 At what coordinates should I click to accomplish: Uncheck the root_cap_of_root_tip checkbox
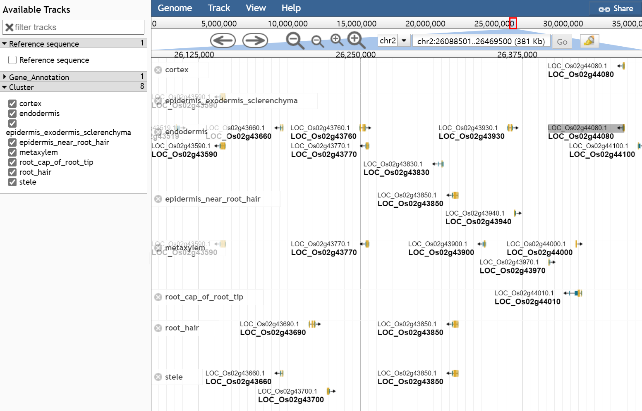coord(12,162)
